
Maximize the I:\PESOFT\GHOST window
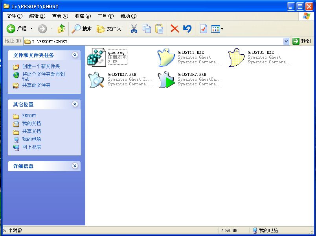[299, 7]
